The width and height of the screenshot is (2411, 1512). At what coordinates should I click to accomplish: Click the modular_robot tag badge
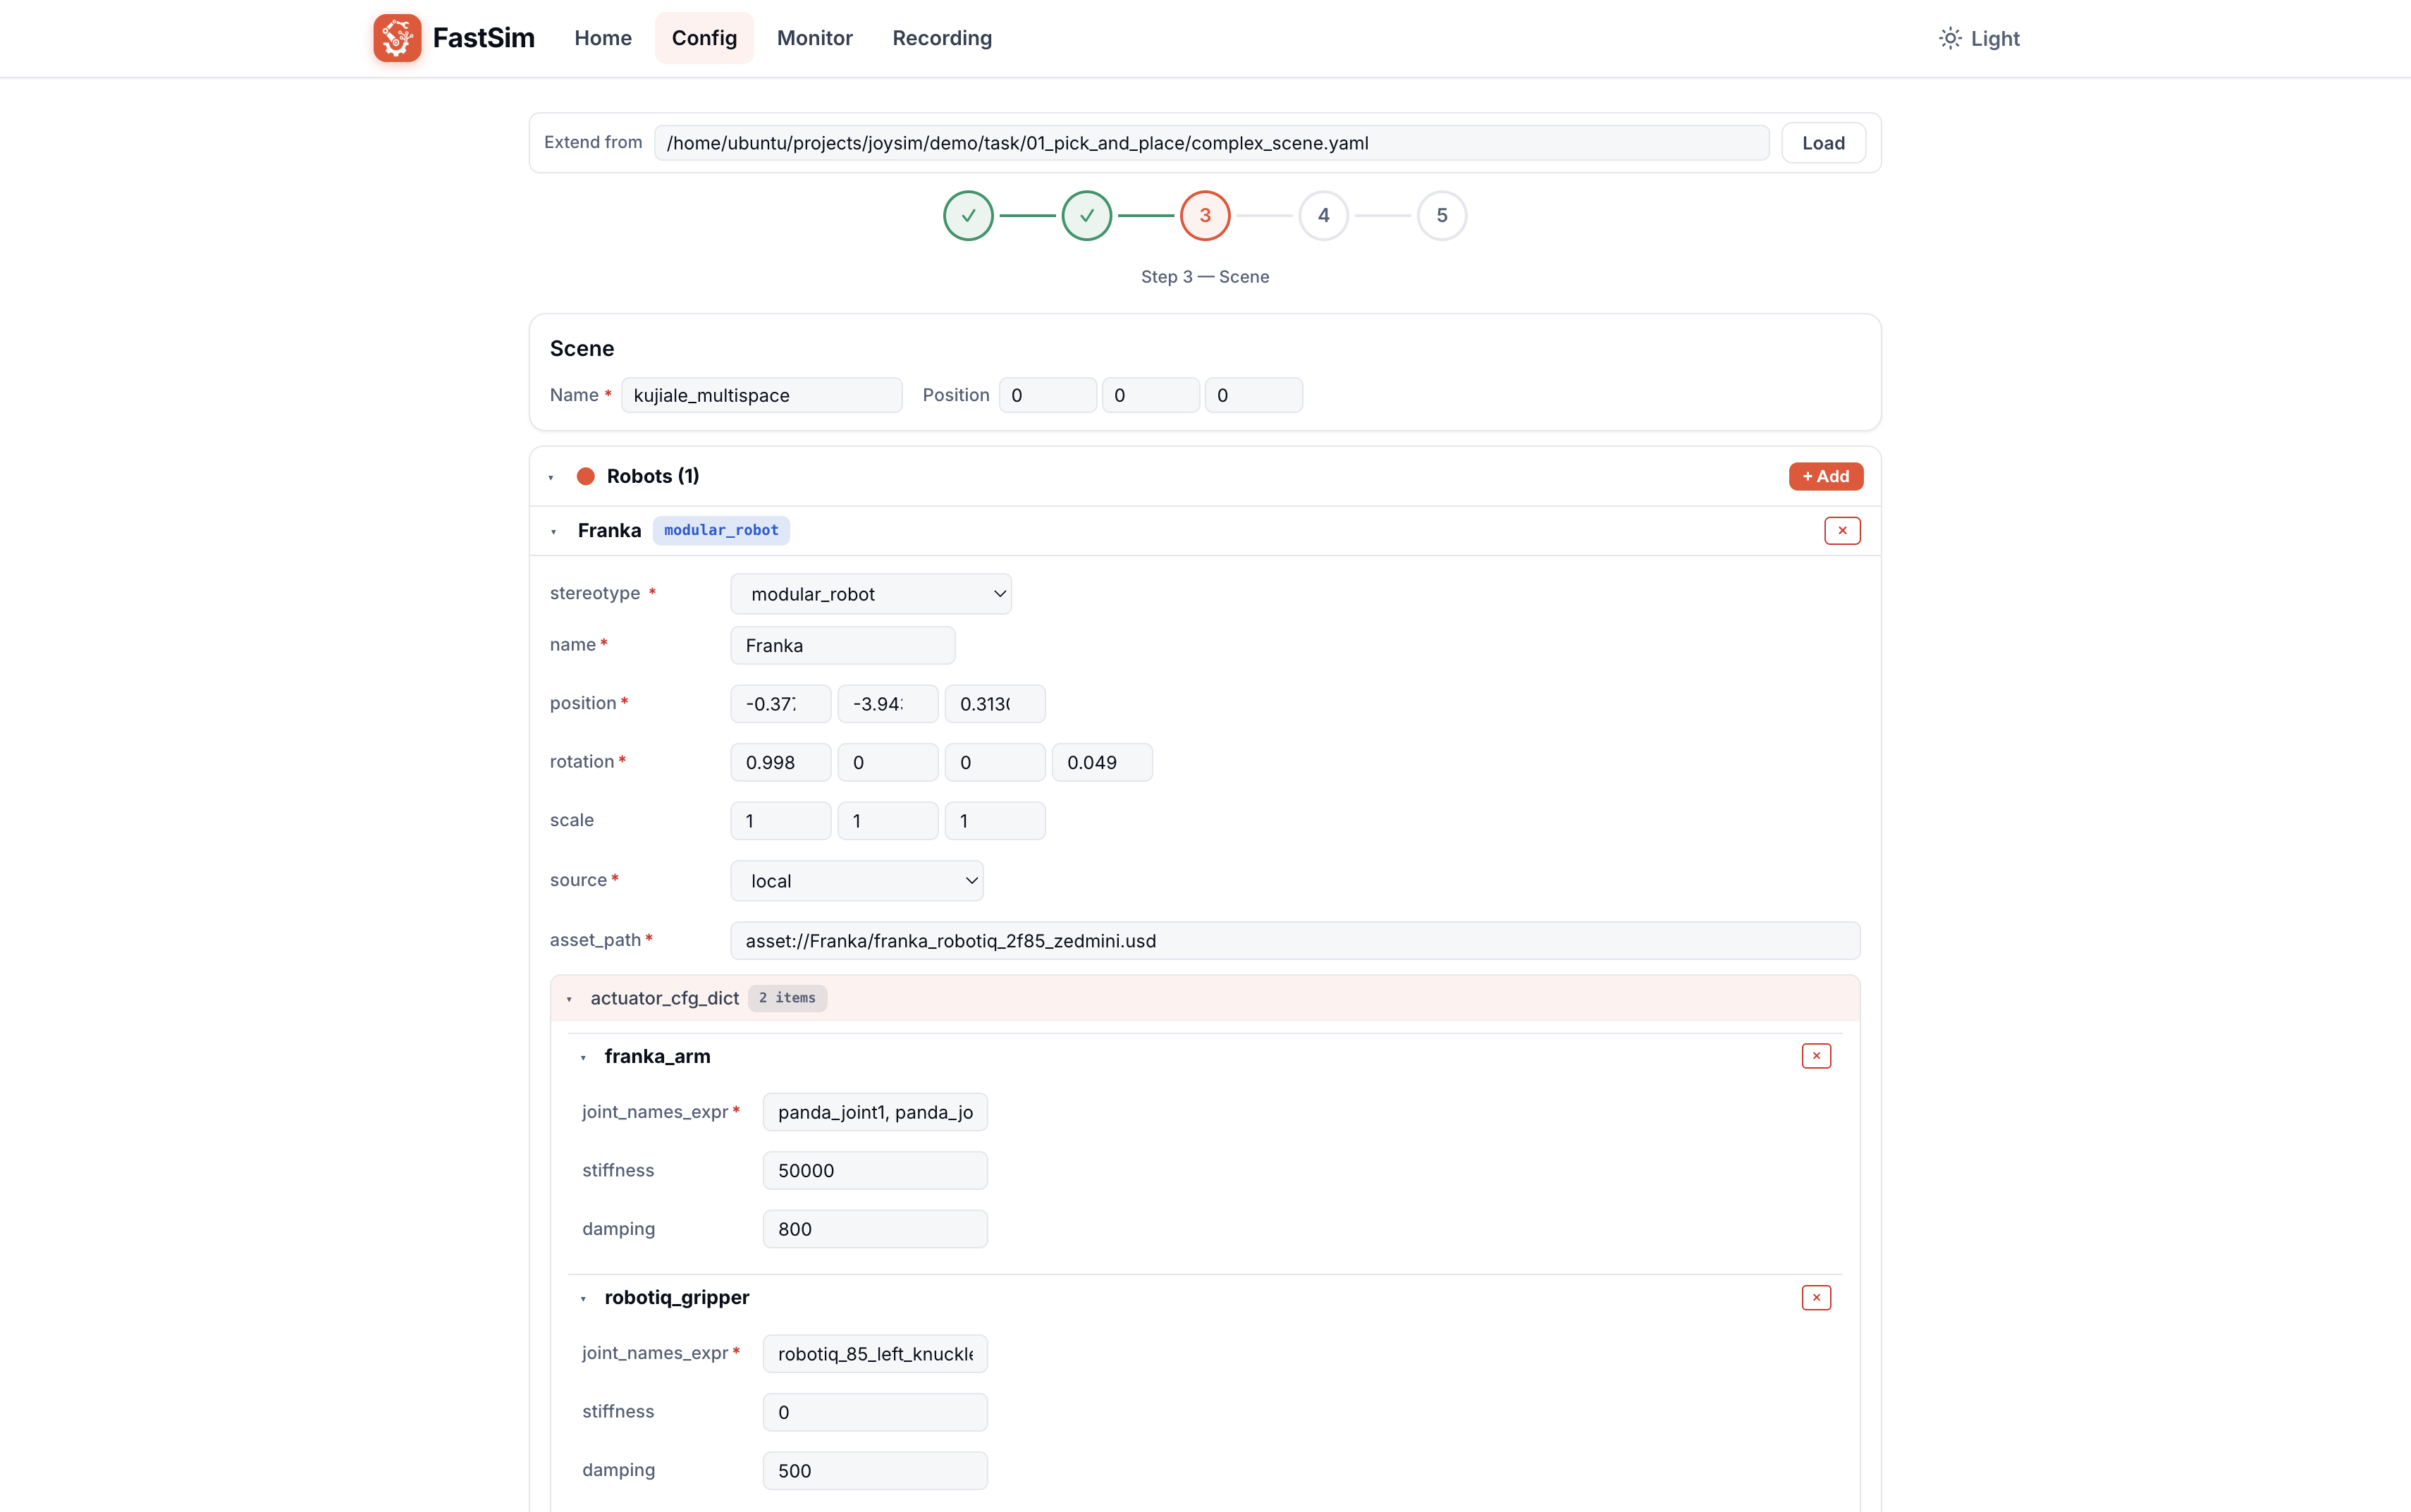tap(721, 530)
